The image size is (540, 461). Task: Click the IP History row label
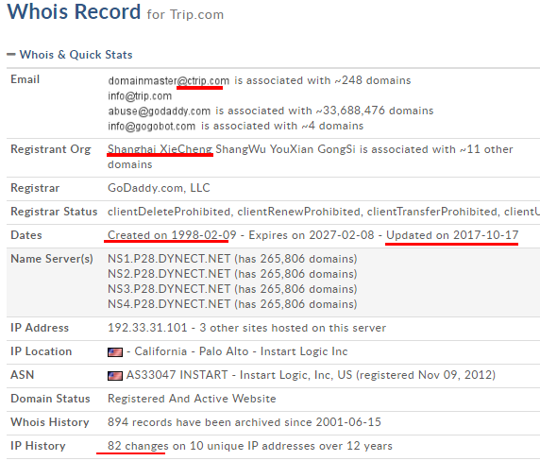pyautogui.click(x=38, y=446)
